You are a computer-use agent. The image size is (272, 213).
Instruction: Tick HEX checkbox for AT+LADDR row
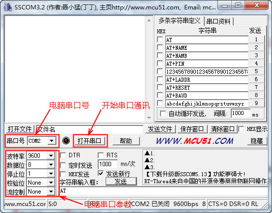tap(160, 79)
